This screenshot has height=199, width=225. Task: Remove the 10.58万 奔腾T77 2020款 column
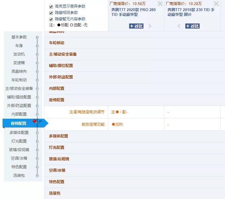coord(160,3)
